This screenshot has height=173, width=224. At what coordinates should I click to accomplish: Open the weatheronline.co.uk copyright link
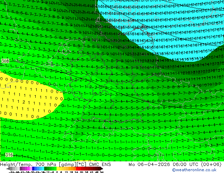194,170
